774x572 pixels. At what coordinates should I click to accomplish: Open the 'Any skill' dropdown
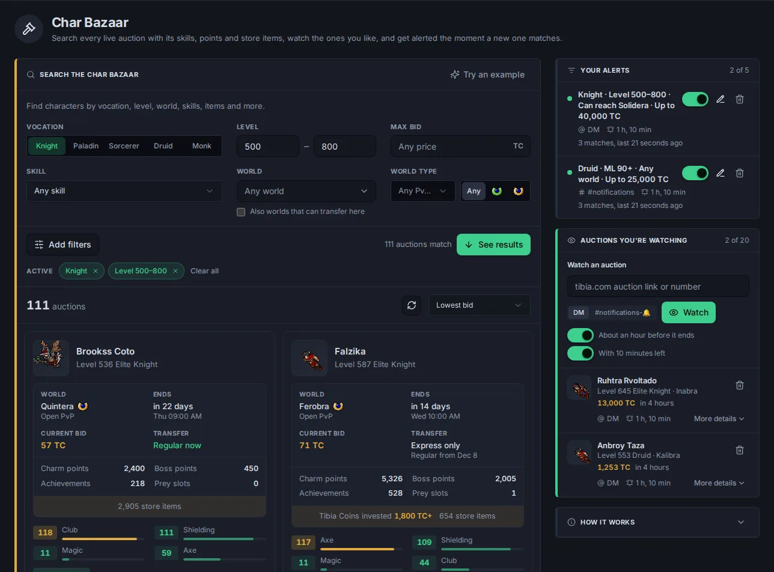(124, 191)
